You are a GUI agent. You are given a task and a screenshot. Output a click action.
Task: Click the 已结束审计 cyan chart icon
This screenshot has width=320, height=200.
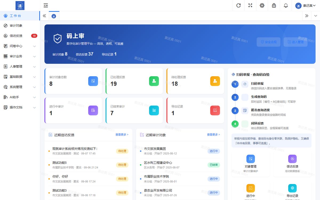coord(154,110)
